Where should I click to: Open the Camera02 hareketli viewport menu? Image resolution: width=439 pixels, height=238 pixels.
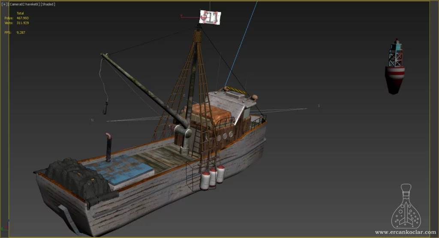click(24, 4)
